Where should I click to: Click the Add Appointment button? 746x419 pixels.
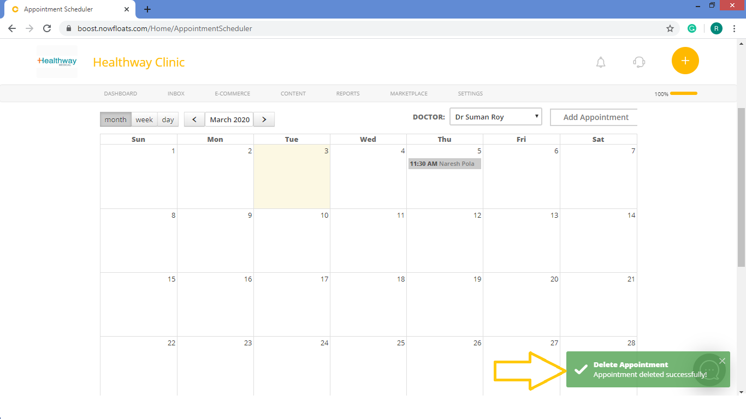594,117
